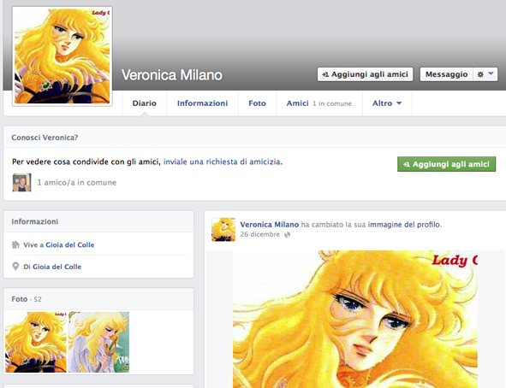The image size is (506, 388).
Task: Open the Informazioni section header in sidebar
Action: click(x=35, y=221)
